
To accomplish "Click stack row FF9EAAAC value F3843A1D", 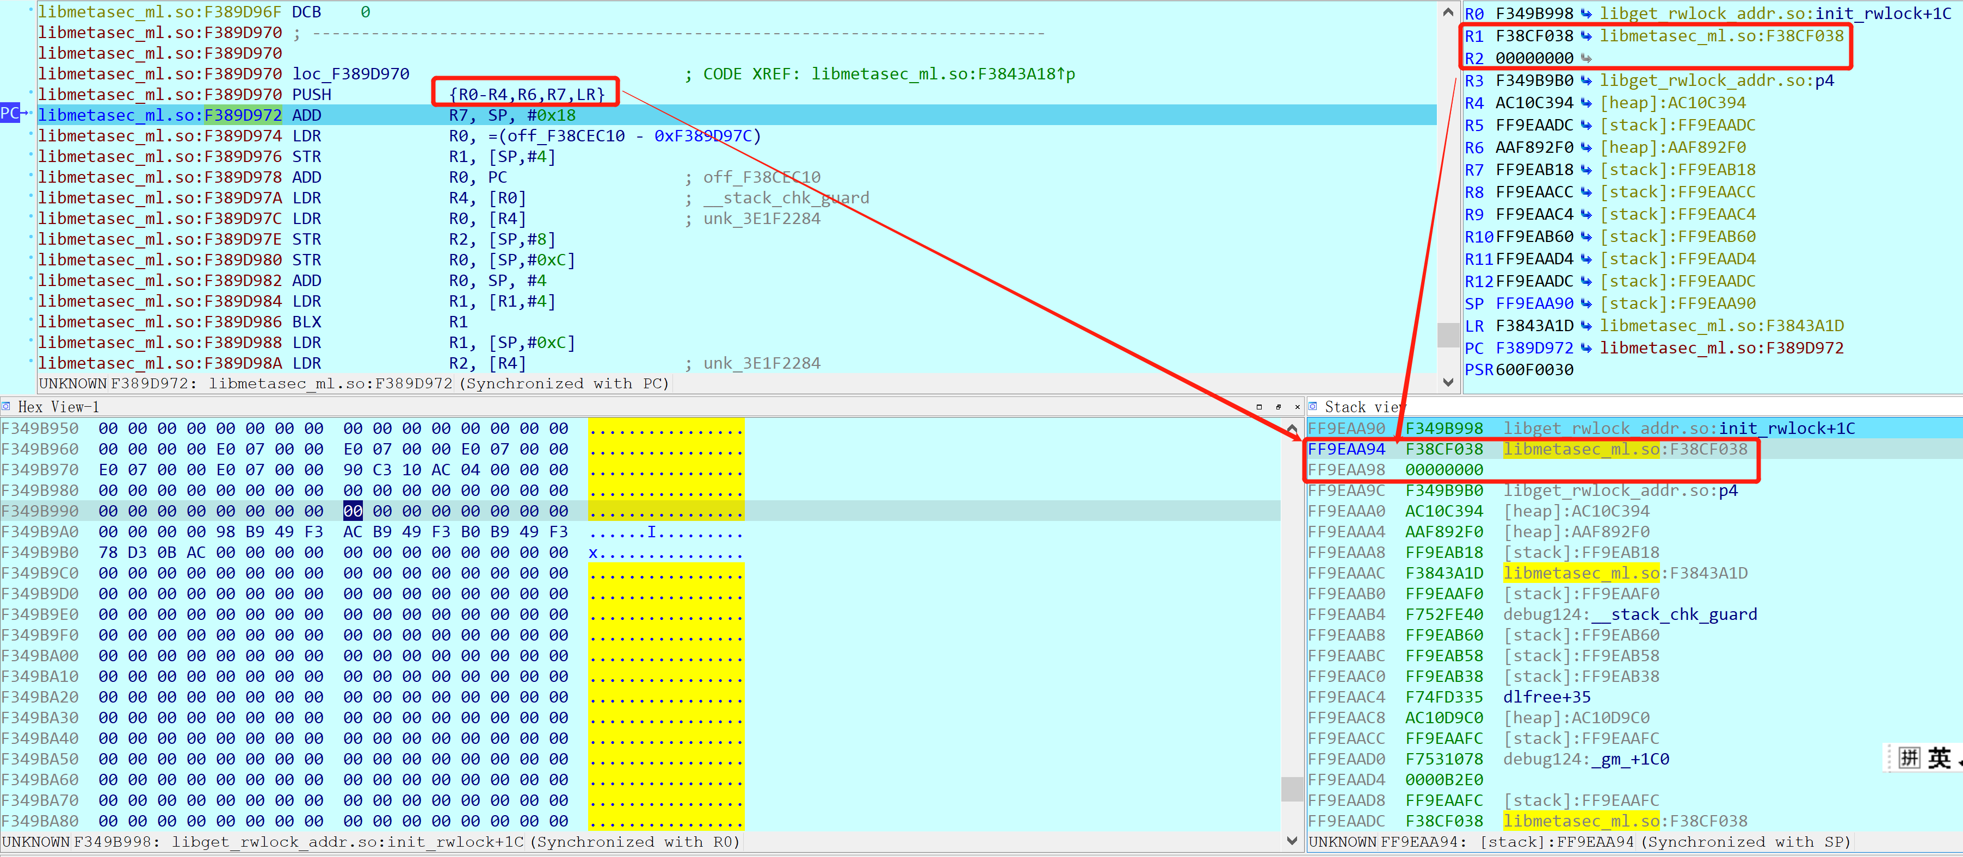I will click(x=1444, y=574).
